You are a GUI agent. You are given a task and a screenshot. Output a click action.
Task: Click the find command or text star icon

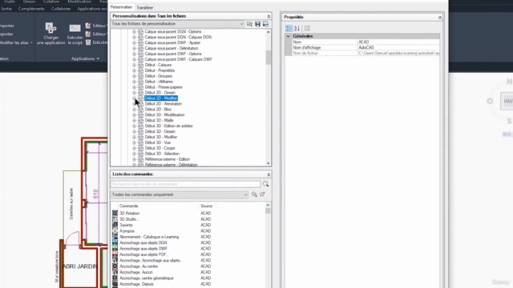coord(254,194)
